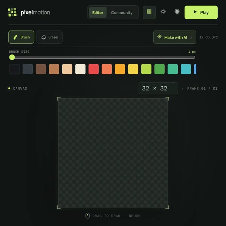This screenshot has width=226, height=226.
Task: Open Make with AI
Action: coord(175,37)
